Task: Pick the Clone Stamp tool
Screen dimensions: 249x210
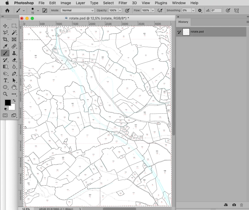Action: point(14,53)
